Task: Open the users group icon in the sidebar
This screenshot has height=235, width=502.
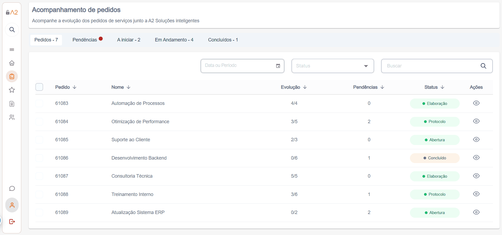Action: click(12, 117)
